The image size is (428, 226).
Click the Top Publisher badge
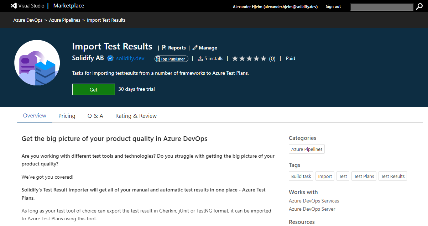click(171, 59)
